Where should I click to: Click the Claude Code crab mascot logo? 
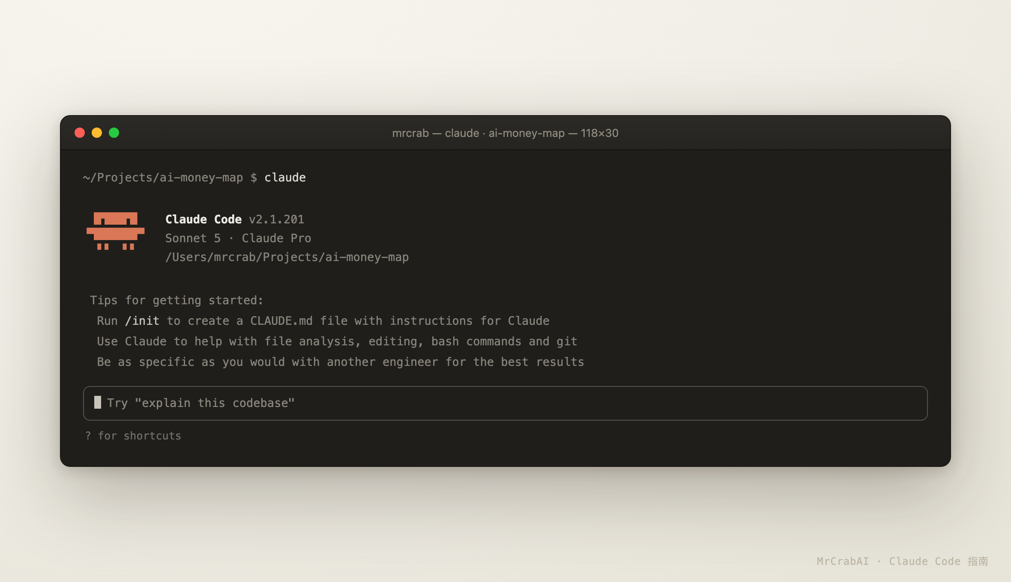point(116,231)
